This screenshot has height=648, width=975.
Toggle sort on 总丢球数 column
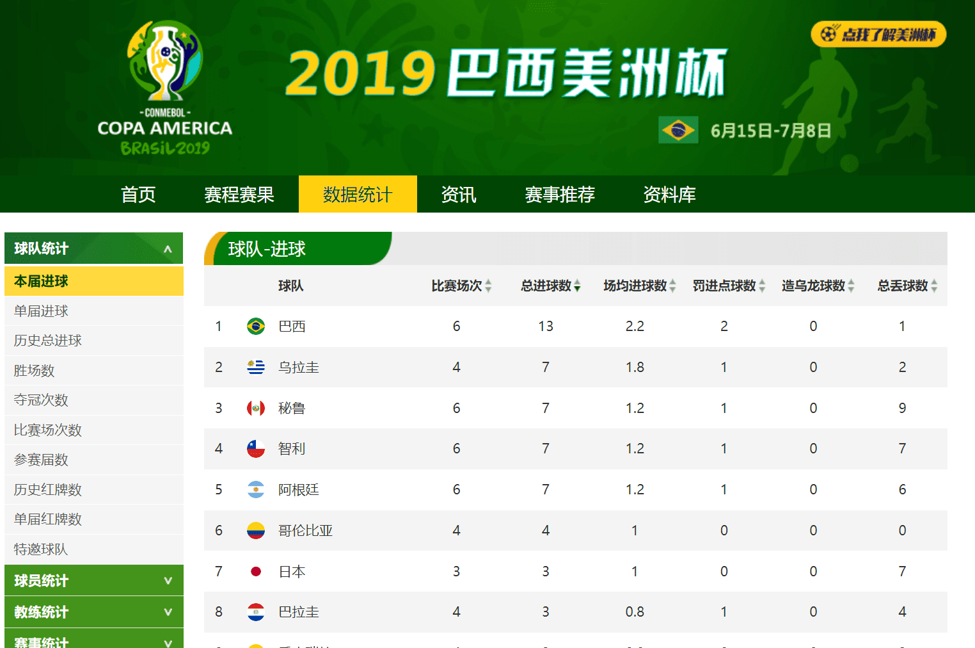coord(934,286)
